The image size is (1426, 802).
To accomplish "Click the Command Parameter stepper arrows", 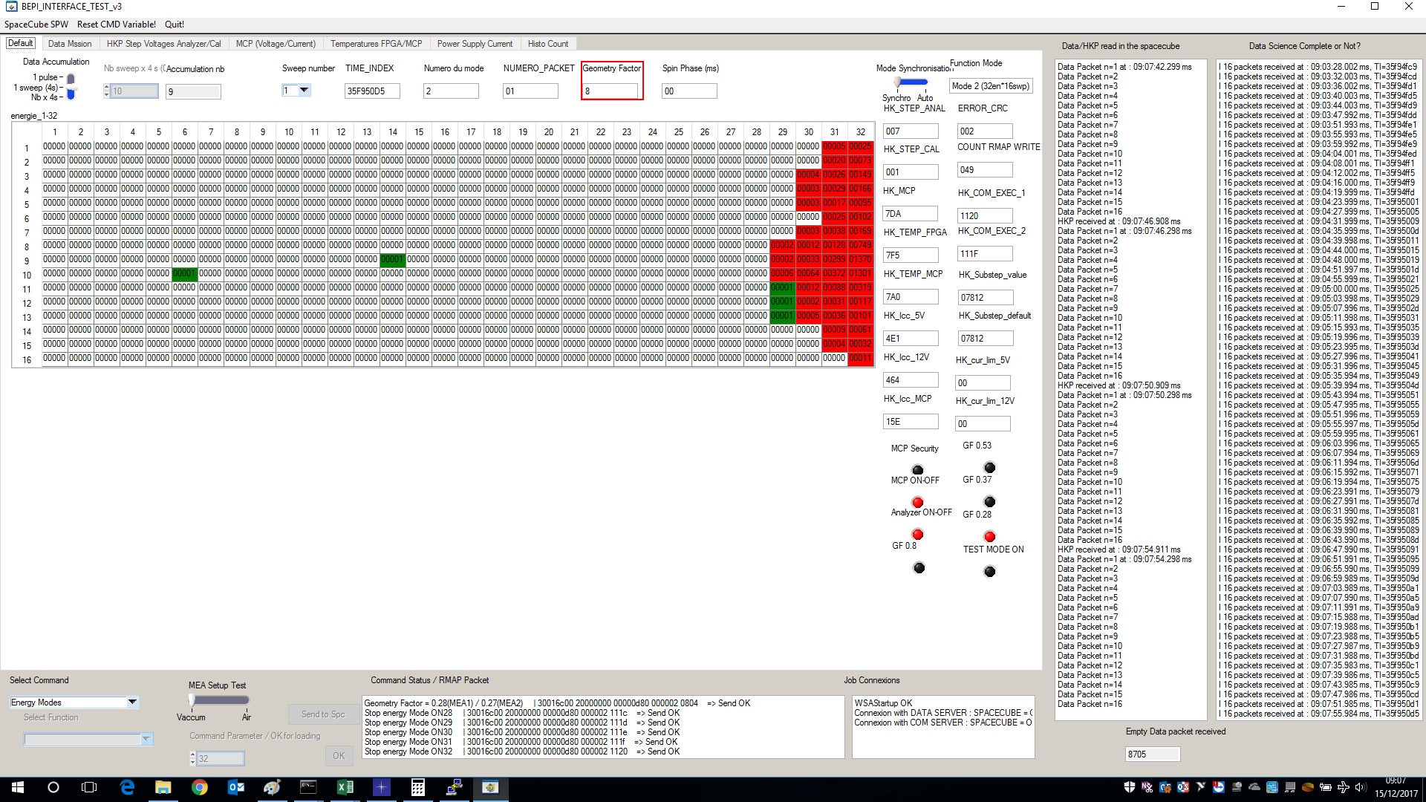I will [x=193, y=759].
